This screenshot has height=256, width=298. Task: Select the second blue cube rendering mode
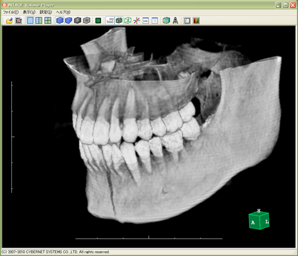pyautogui.click(x=69, y=20)
